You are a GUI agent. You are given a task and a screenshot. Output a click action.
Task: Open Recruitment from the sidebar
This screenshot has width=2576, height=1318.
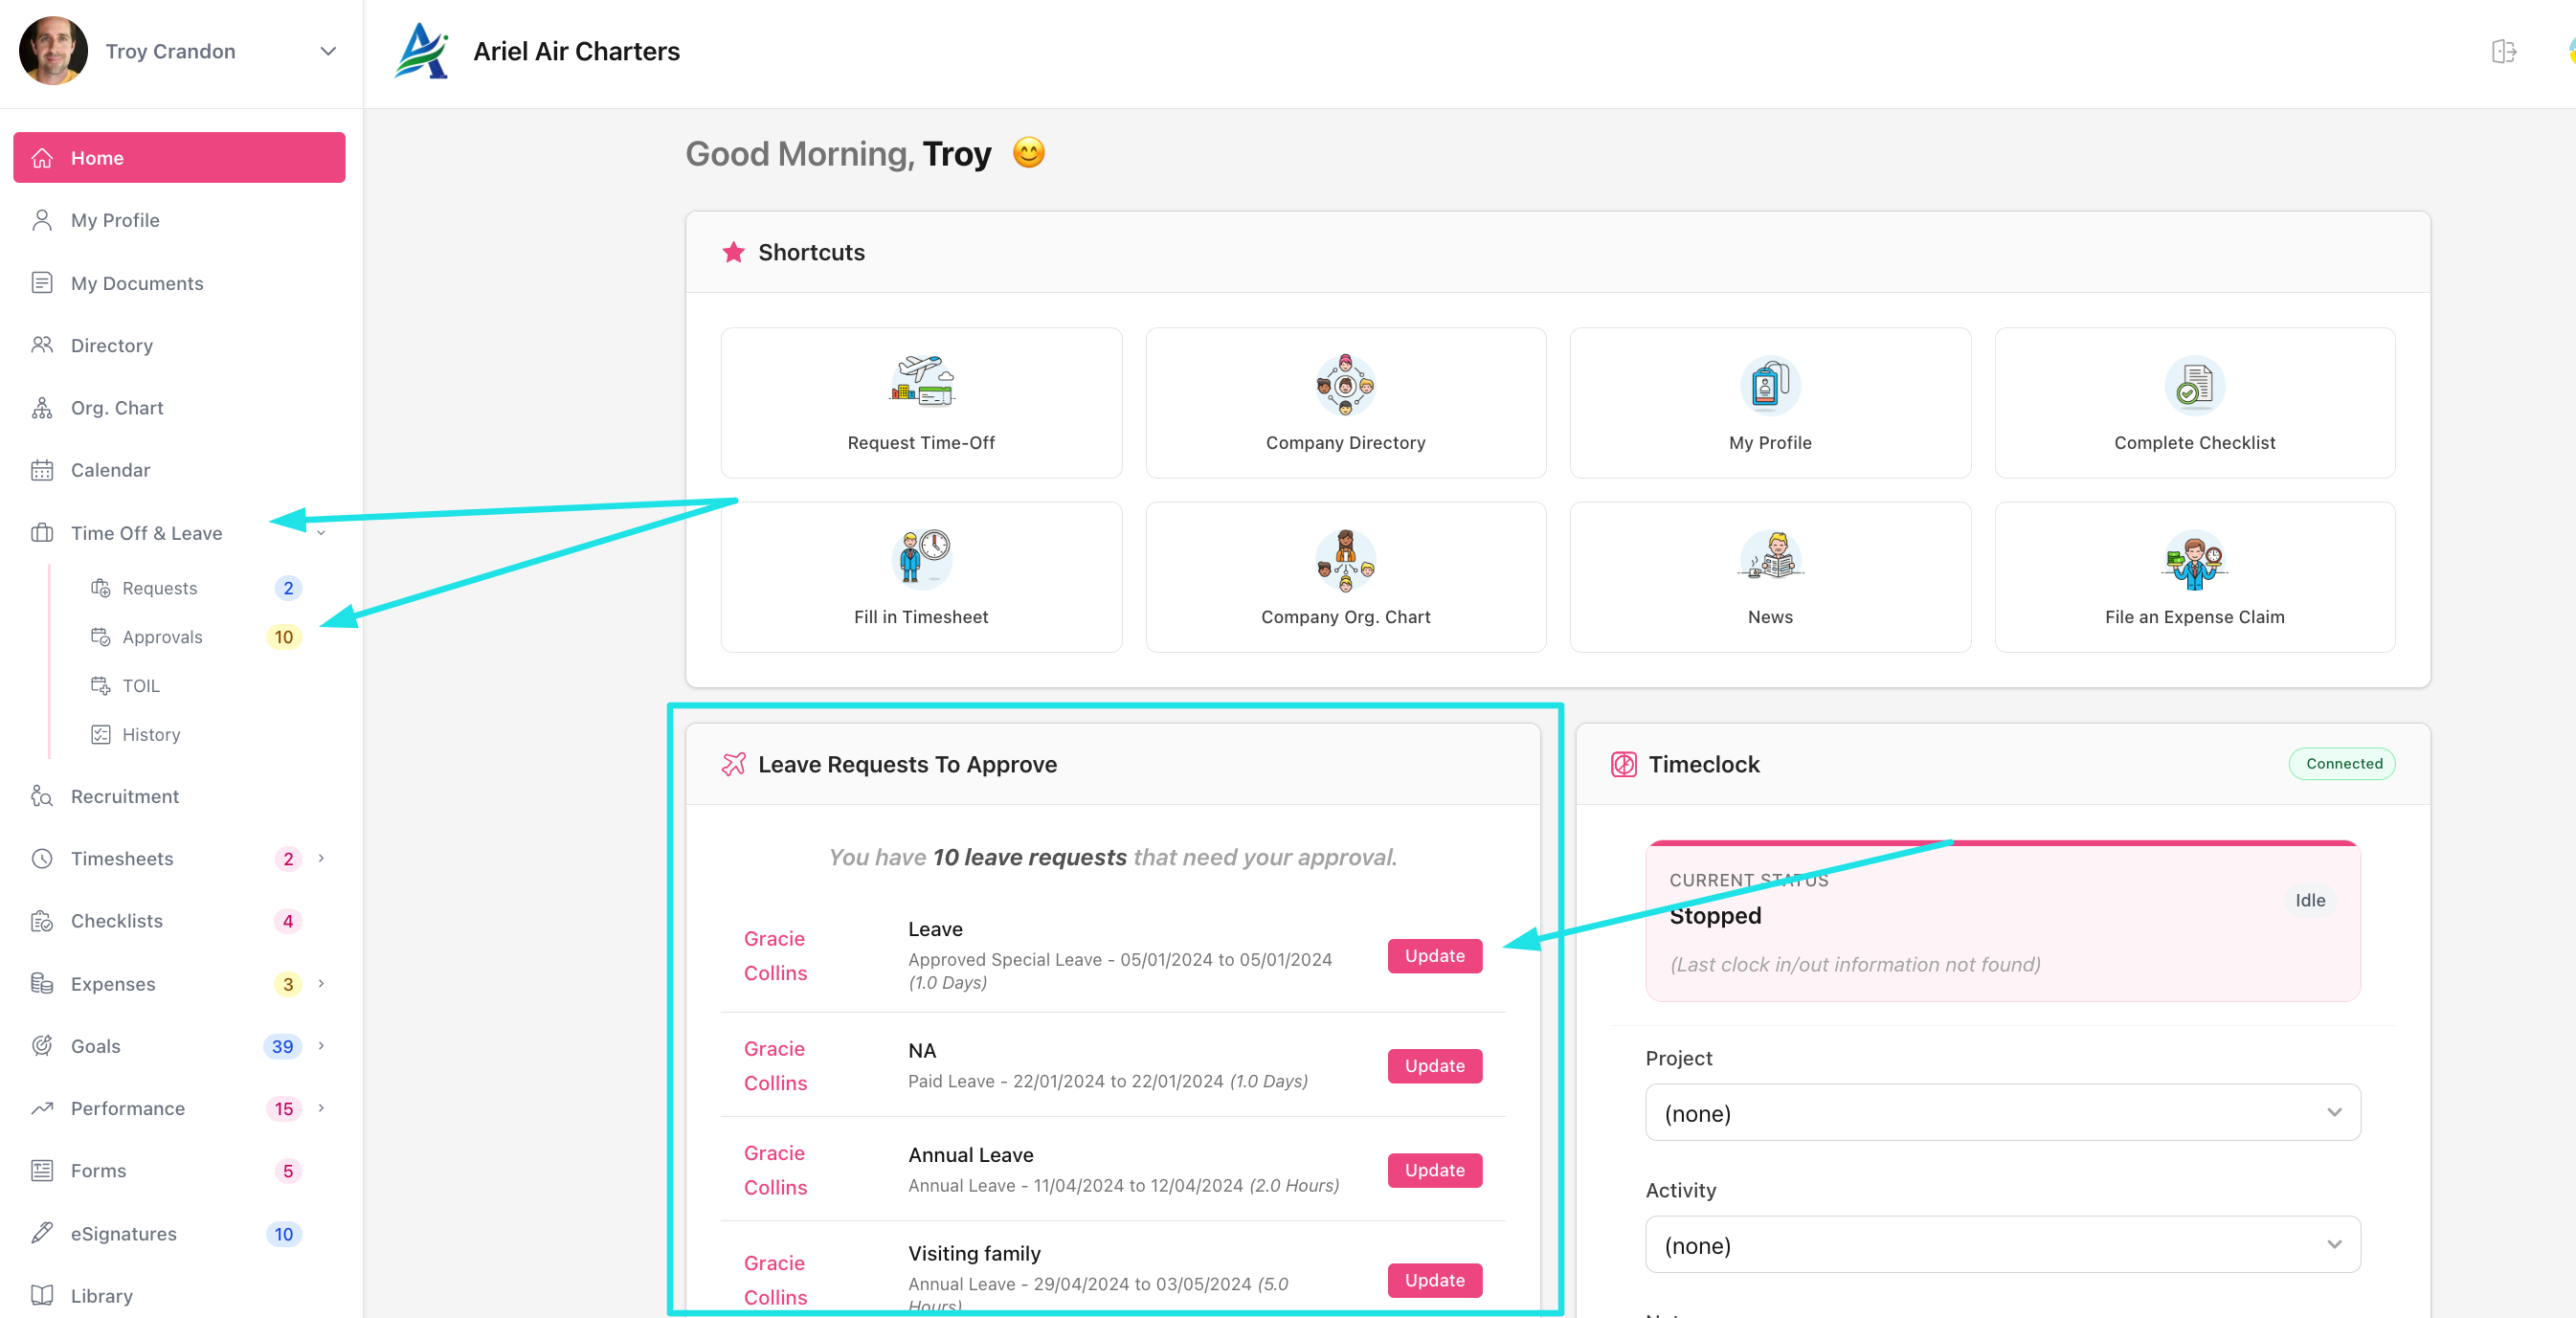pos(124,796)
